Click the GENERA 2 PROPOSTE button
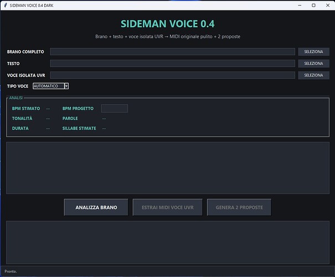This screenshot has height=277, width=335. point(239,207)
